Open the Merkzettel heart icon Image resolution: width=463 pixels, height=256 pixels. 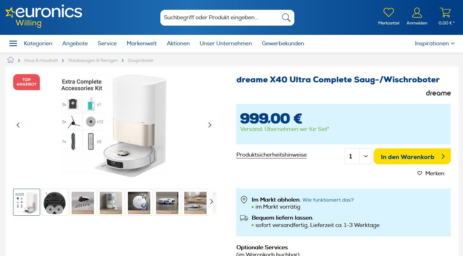tap(388, 13)
